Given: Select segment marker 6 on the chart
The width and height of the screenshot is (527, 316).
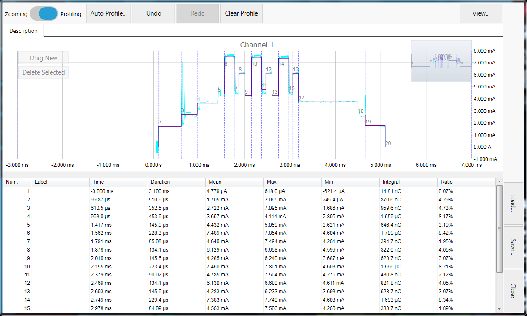Looking at the screenshot, I should point(226,64).
